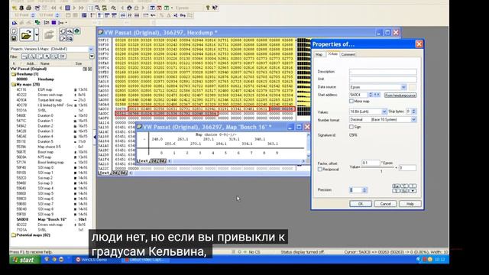Open the Data source dropdown
This screenshot has height=275, width=489.
403,87
